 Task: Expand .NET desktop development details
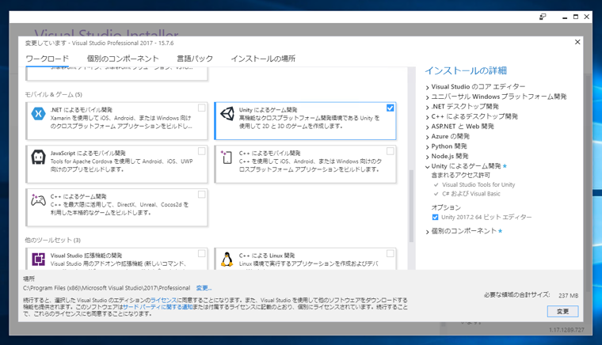pyautogui.click(x=427, y=108)
